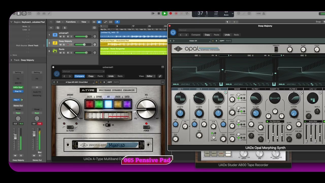Select the red EXCITE mode button
The width and height of the screenshot is (325, 183).
(x=89, y=104)
